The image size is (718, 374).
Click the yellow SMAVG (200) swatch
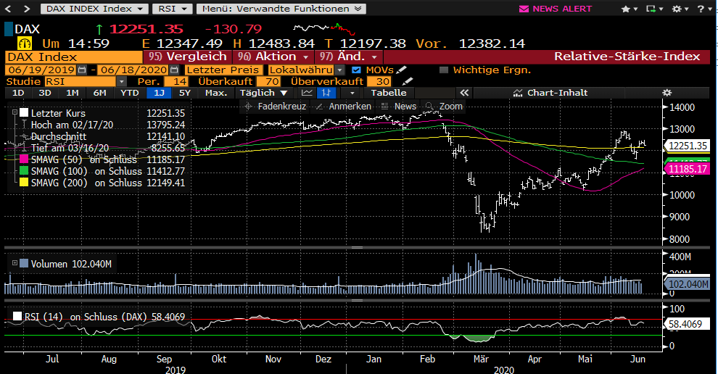click(24, 182)
